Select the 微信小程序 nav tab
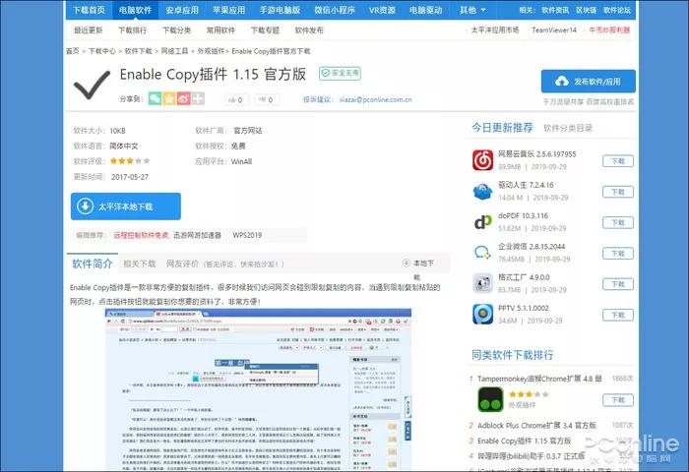The image size is (689, 472). click(335, 10)
